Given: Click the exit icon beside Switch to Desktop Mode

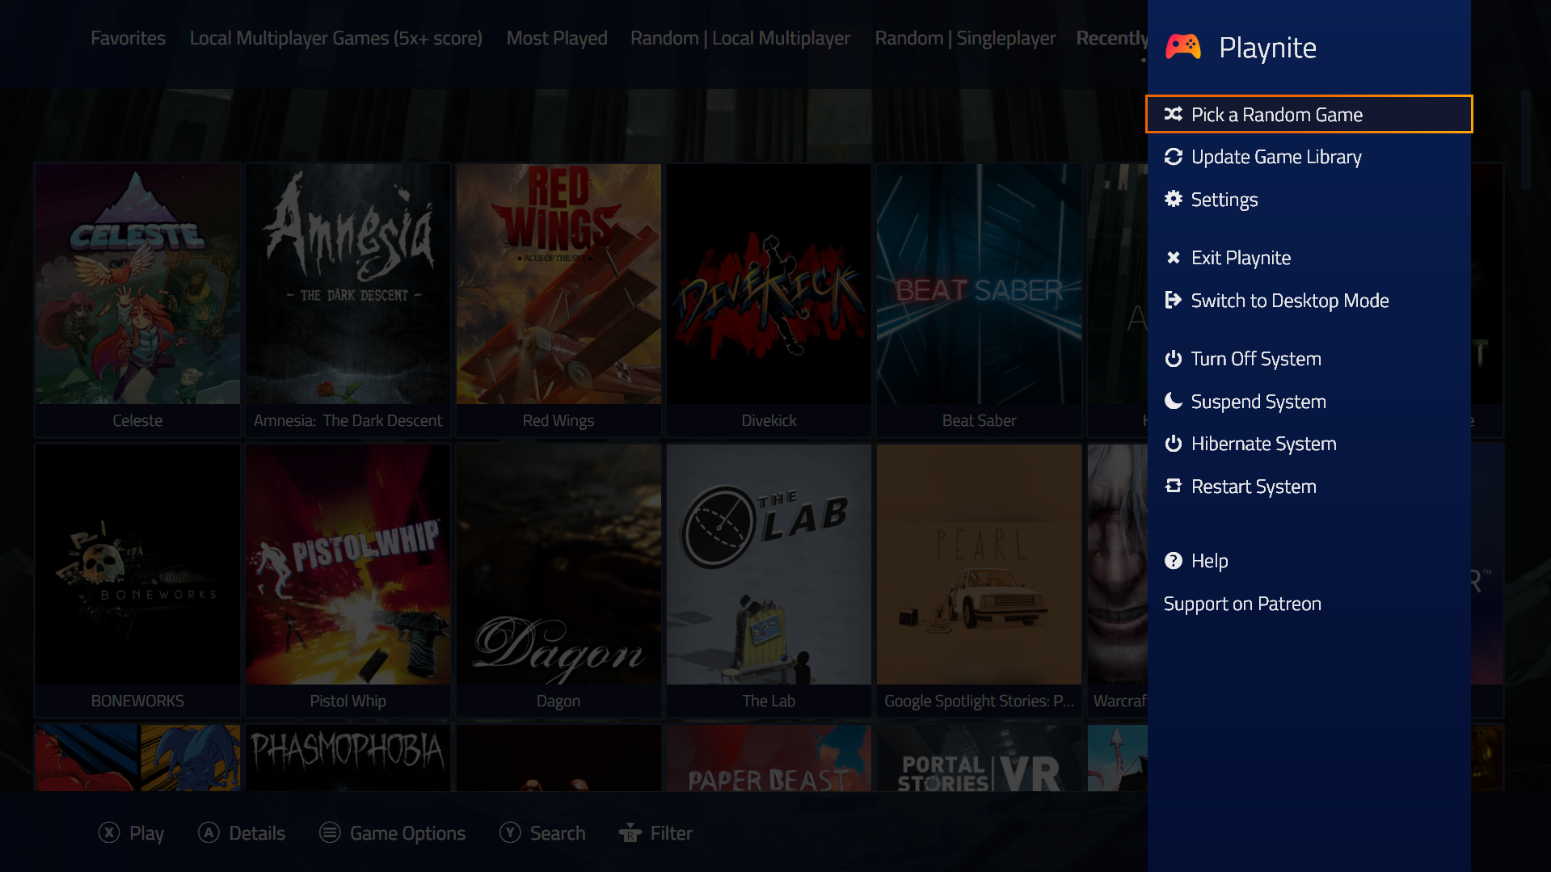Looking at the screenshot, I should (x=1174, y=300).
